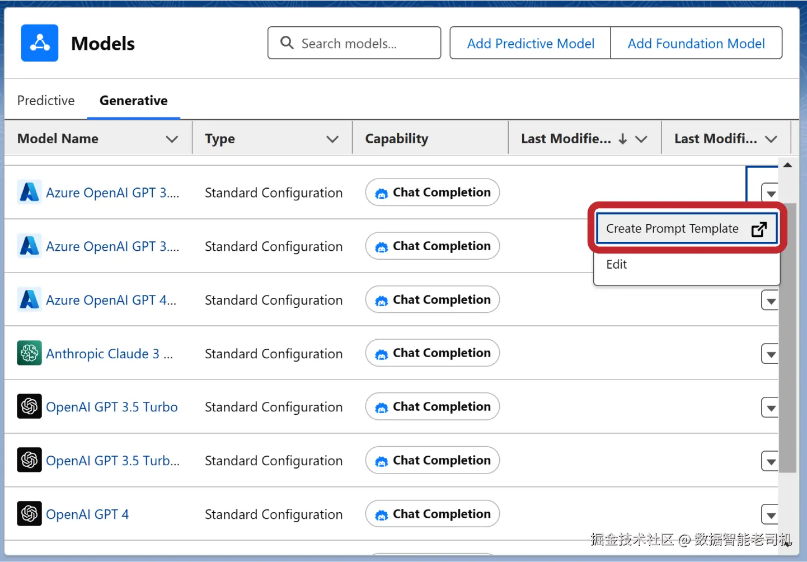
Task: Click the Azure OpenAI GPT 4 logo icon
Action: [x=29, y=299]
